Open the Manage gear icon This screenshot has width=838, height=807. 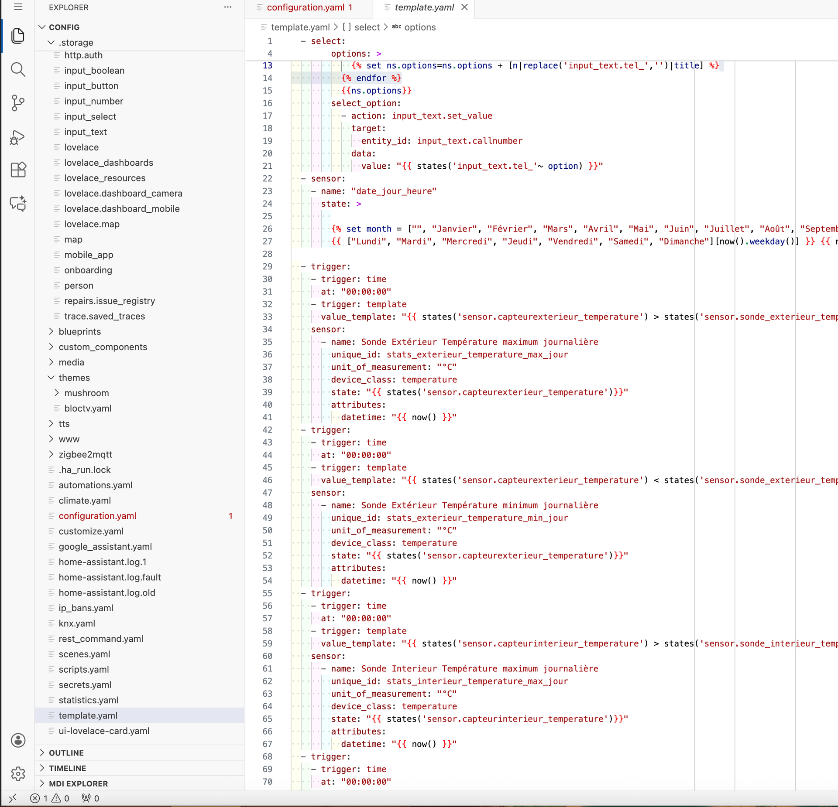click(x=18, y=774)
